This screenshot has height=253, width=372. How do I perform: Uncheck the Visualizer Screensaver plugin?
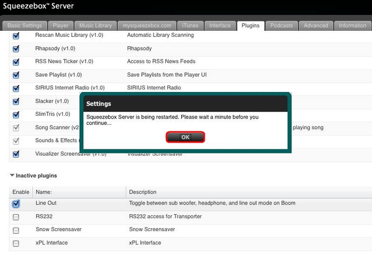(16, 154)
